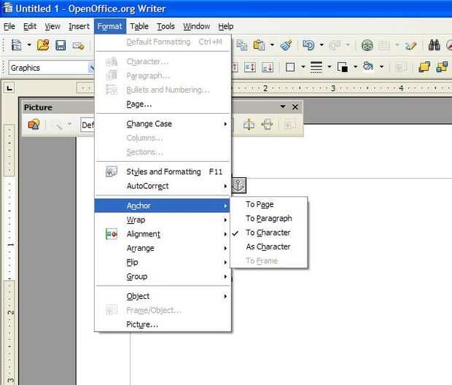This screenshot has height=385, width=452.
Task: Select anchor To Paragraph
Action: click(x=269, y=218)
